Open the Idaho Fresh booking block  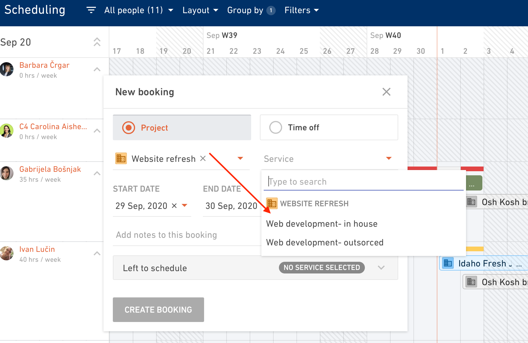pyautogui.click(x=484, y=263)
